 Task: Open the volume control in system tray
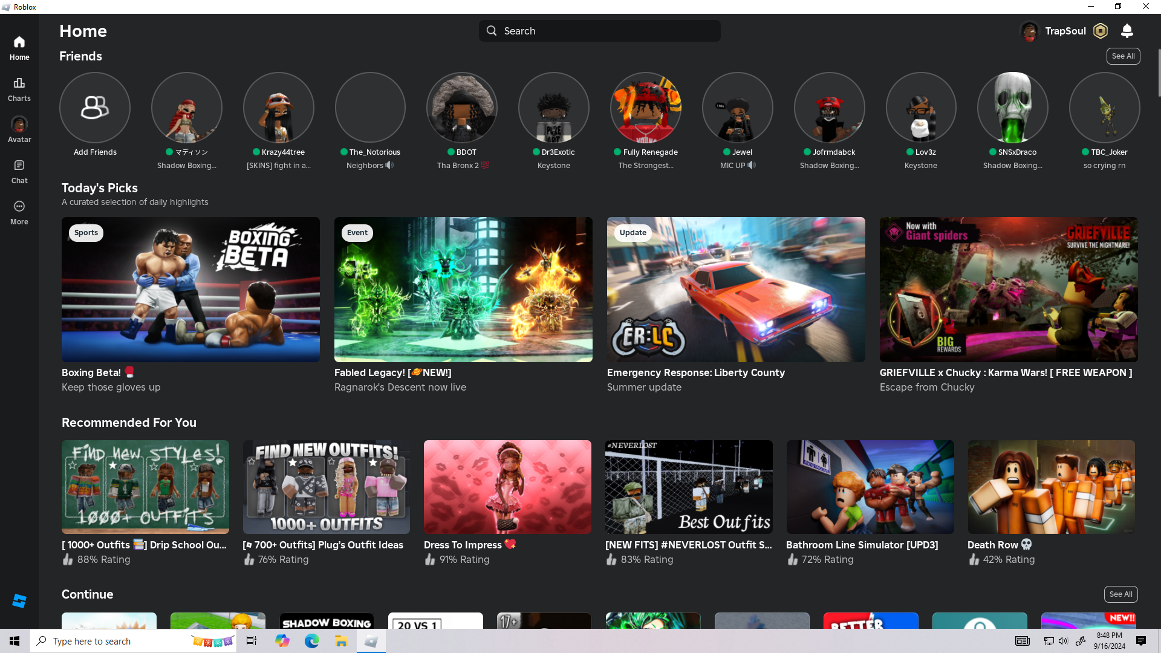coord(1063,641)
